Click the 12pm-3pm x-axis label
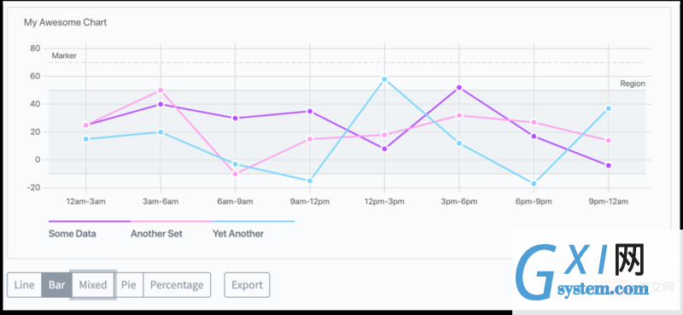 384,201
